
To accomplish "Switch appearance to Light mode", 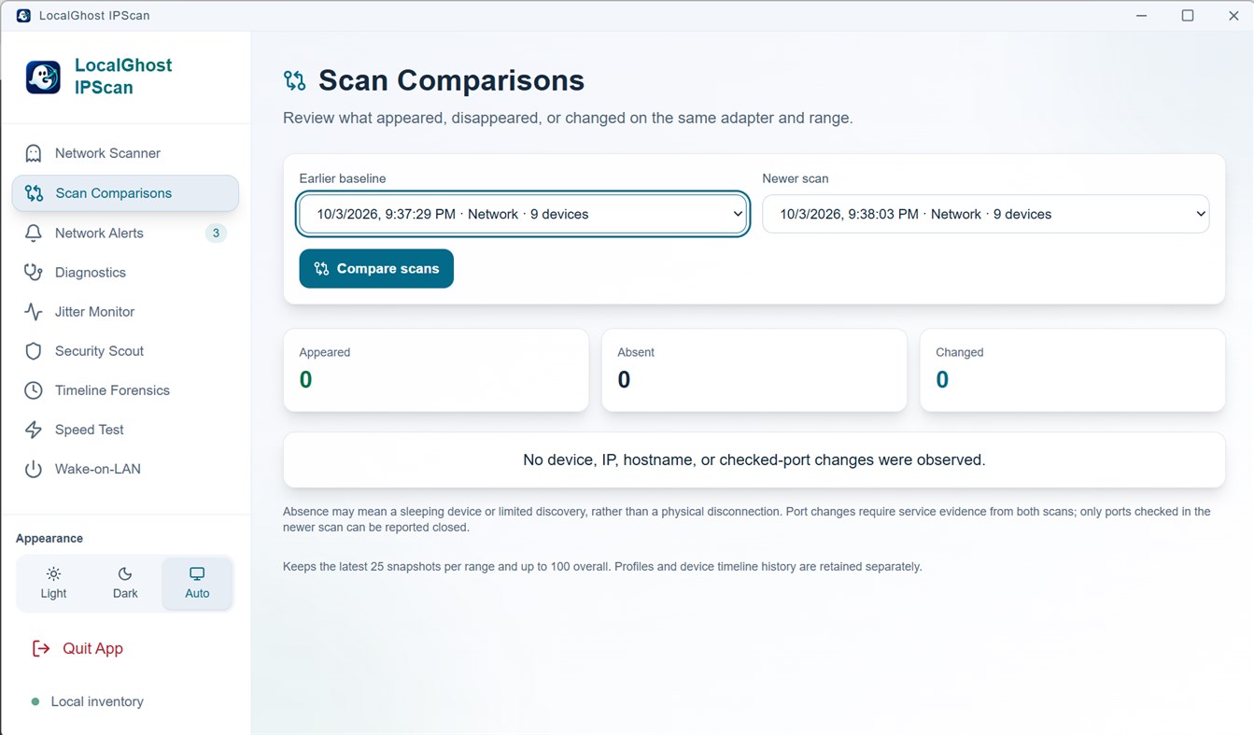I will tap(53, 583).
